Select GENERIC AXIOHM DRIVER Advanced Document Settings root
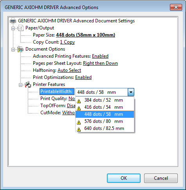 pyautogui.click(x=76, y=21)
